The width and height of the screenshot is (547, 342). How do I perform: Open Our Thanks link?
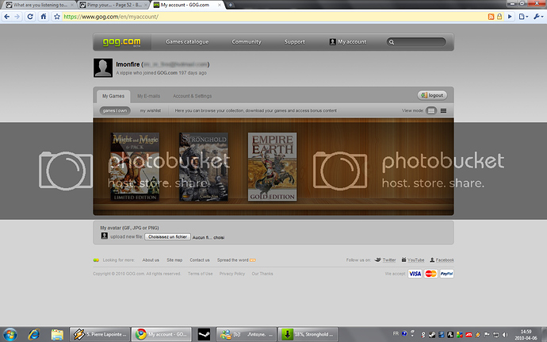click(x=262, y=274)
